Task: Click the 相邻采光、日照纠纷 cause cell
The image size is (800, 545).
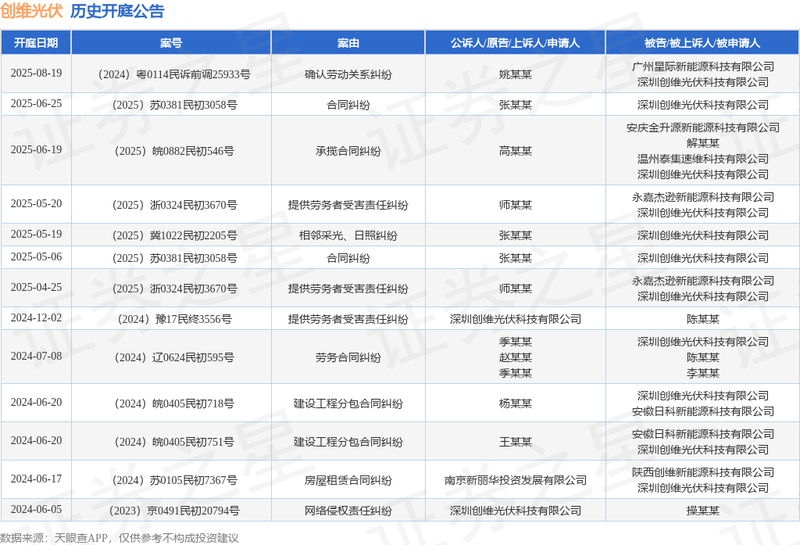Action: (348, 235)
